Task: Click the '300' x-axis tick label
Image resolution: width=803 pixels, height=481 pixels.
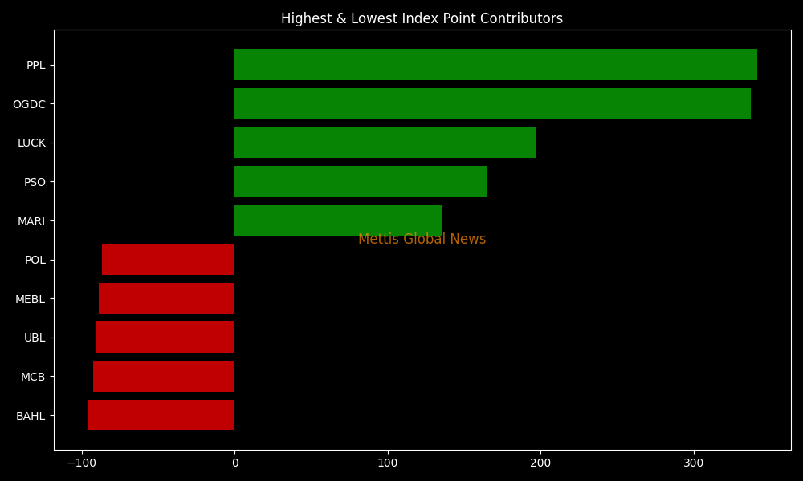Action: coord(694,463)
